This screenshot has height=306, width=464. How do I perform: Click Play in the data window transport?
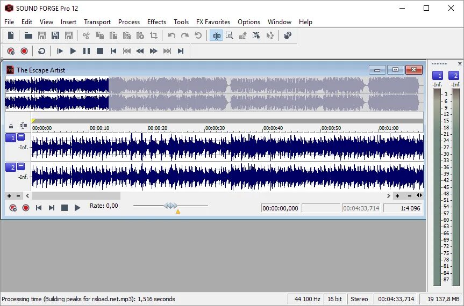tap(77, 208)
